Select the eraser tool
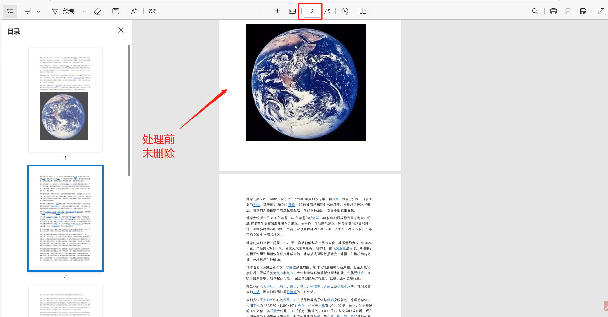 97,11
